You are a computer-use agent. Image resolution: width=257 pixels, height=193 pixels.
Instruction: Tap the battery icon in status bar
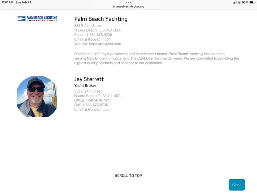252,3
